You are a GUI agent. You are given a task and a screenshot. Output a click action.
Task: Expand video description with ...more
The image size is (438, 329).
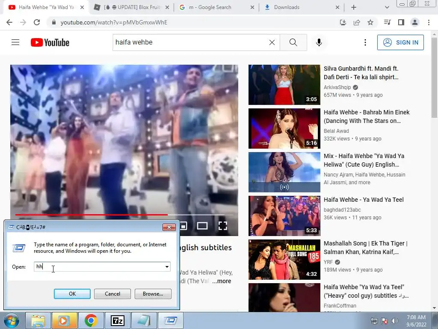coord(222,281)
